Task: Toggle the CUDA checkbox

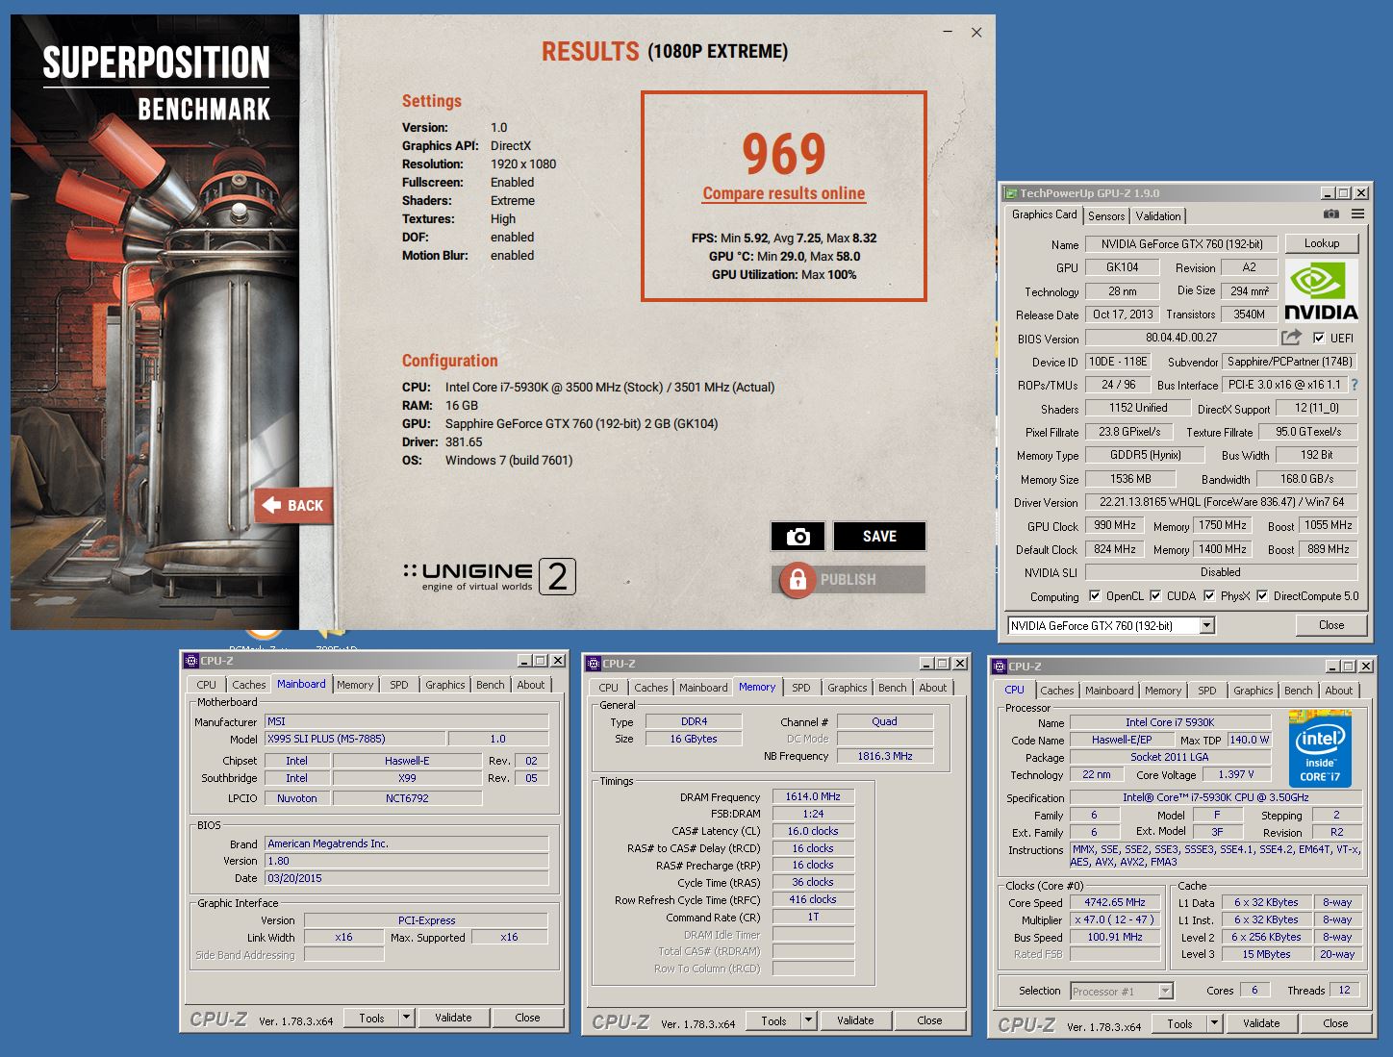Action: coord(1155,595)
